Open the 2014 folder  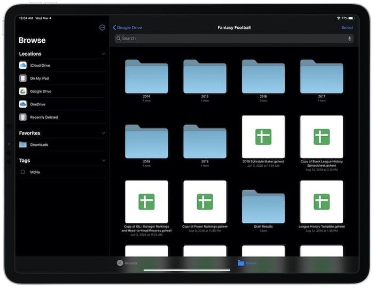click(146, 77)
